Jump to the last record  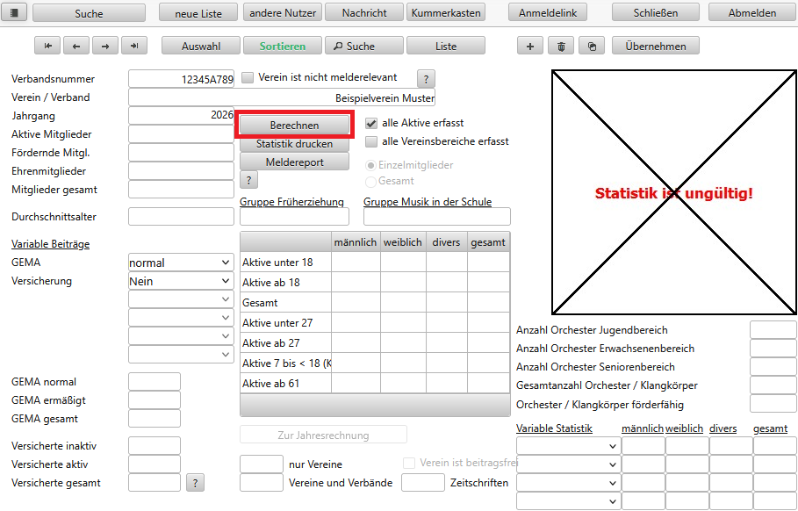(x=134, y=47)
